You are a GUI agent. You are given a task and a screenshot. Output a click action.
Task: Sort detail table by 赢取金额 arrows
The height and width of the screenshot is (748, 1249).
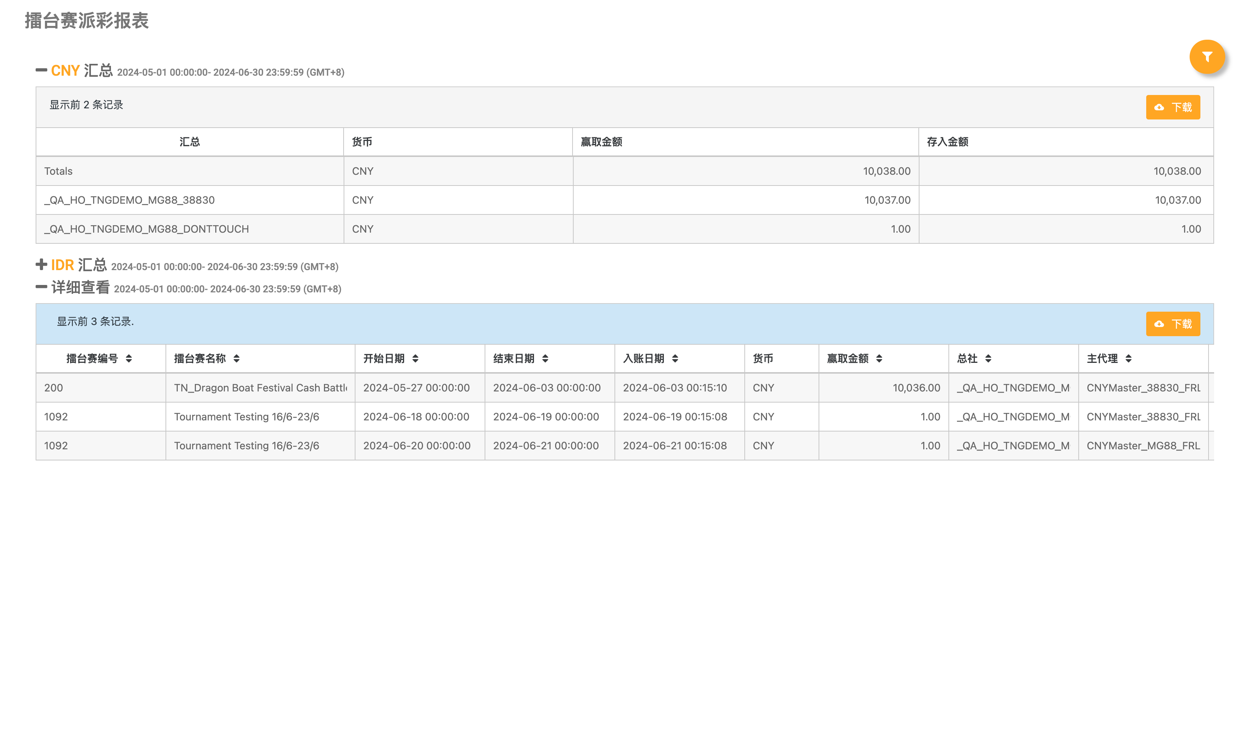879,358
